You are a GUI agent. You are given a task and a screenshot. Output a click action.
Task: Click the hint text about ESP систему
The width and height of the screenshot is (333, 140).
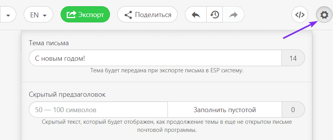167,70
